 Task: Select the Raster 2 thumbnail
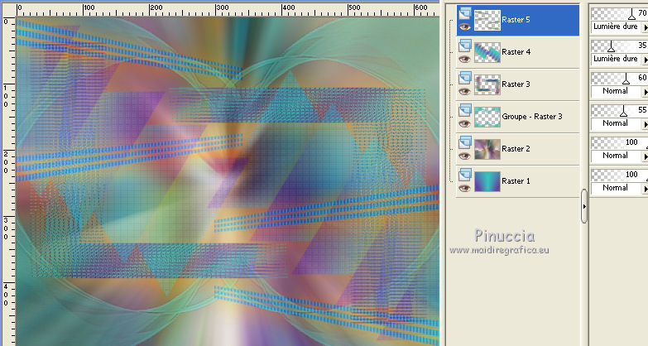[x=487, y=149]
